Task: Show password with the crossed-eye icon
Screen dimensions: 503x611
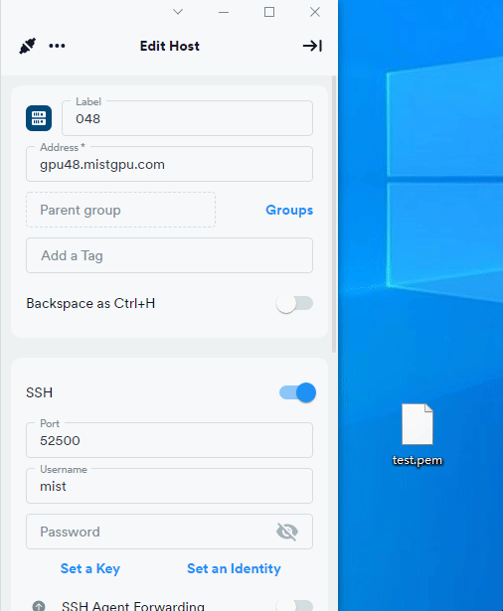Action: (x=287, y=532)
